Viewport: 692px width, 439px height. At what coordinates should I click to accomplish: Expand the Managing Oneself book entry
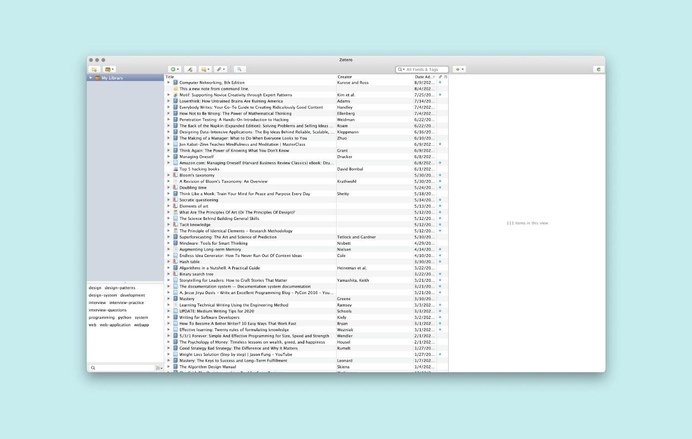(x=169, y=157)
